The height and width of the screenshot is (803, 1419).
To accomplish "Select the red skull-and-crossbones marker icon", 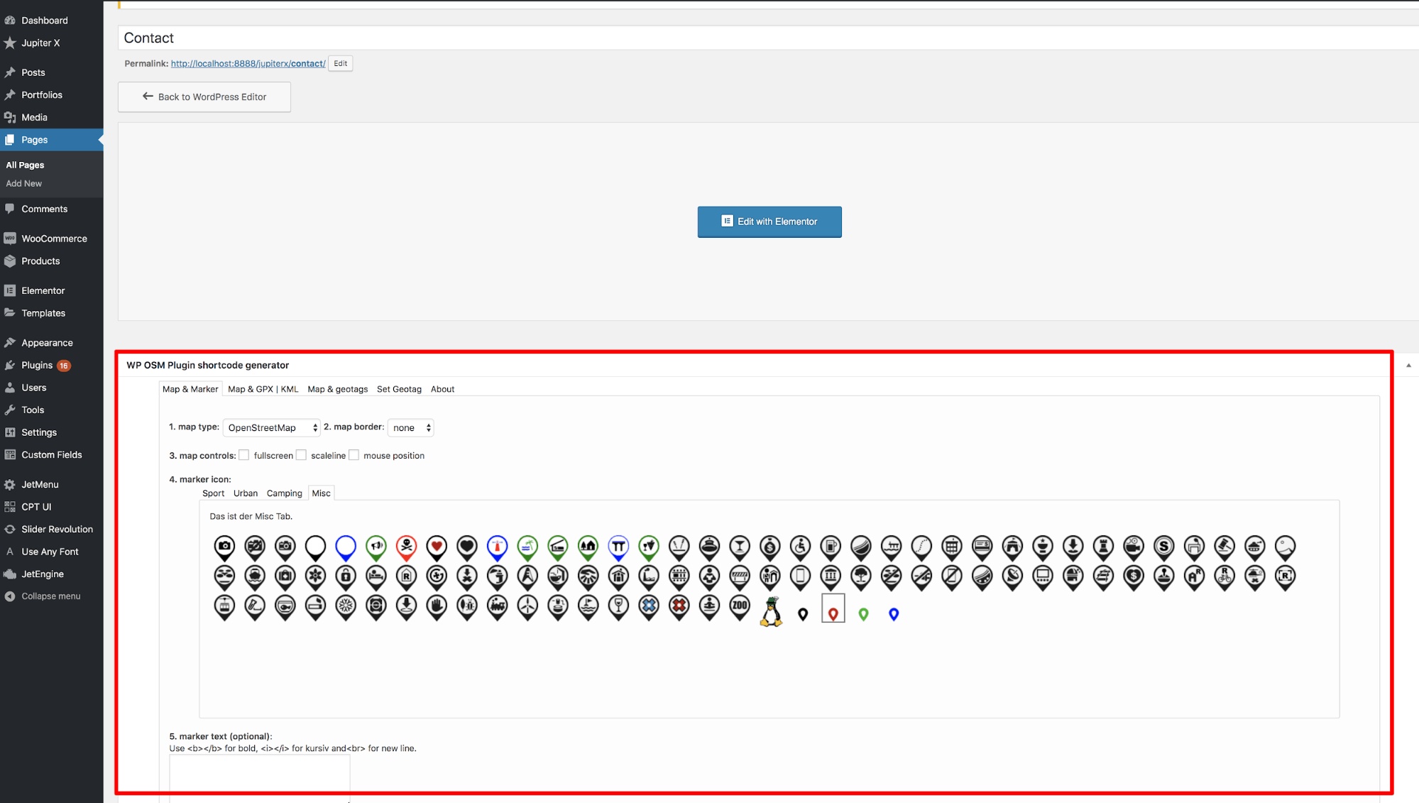I will tap(406, 546).
